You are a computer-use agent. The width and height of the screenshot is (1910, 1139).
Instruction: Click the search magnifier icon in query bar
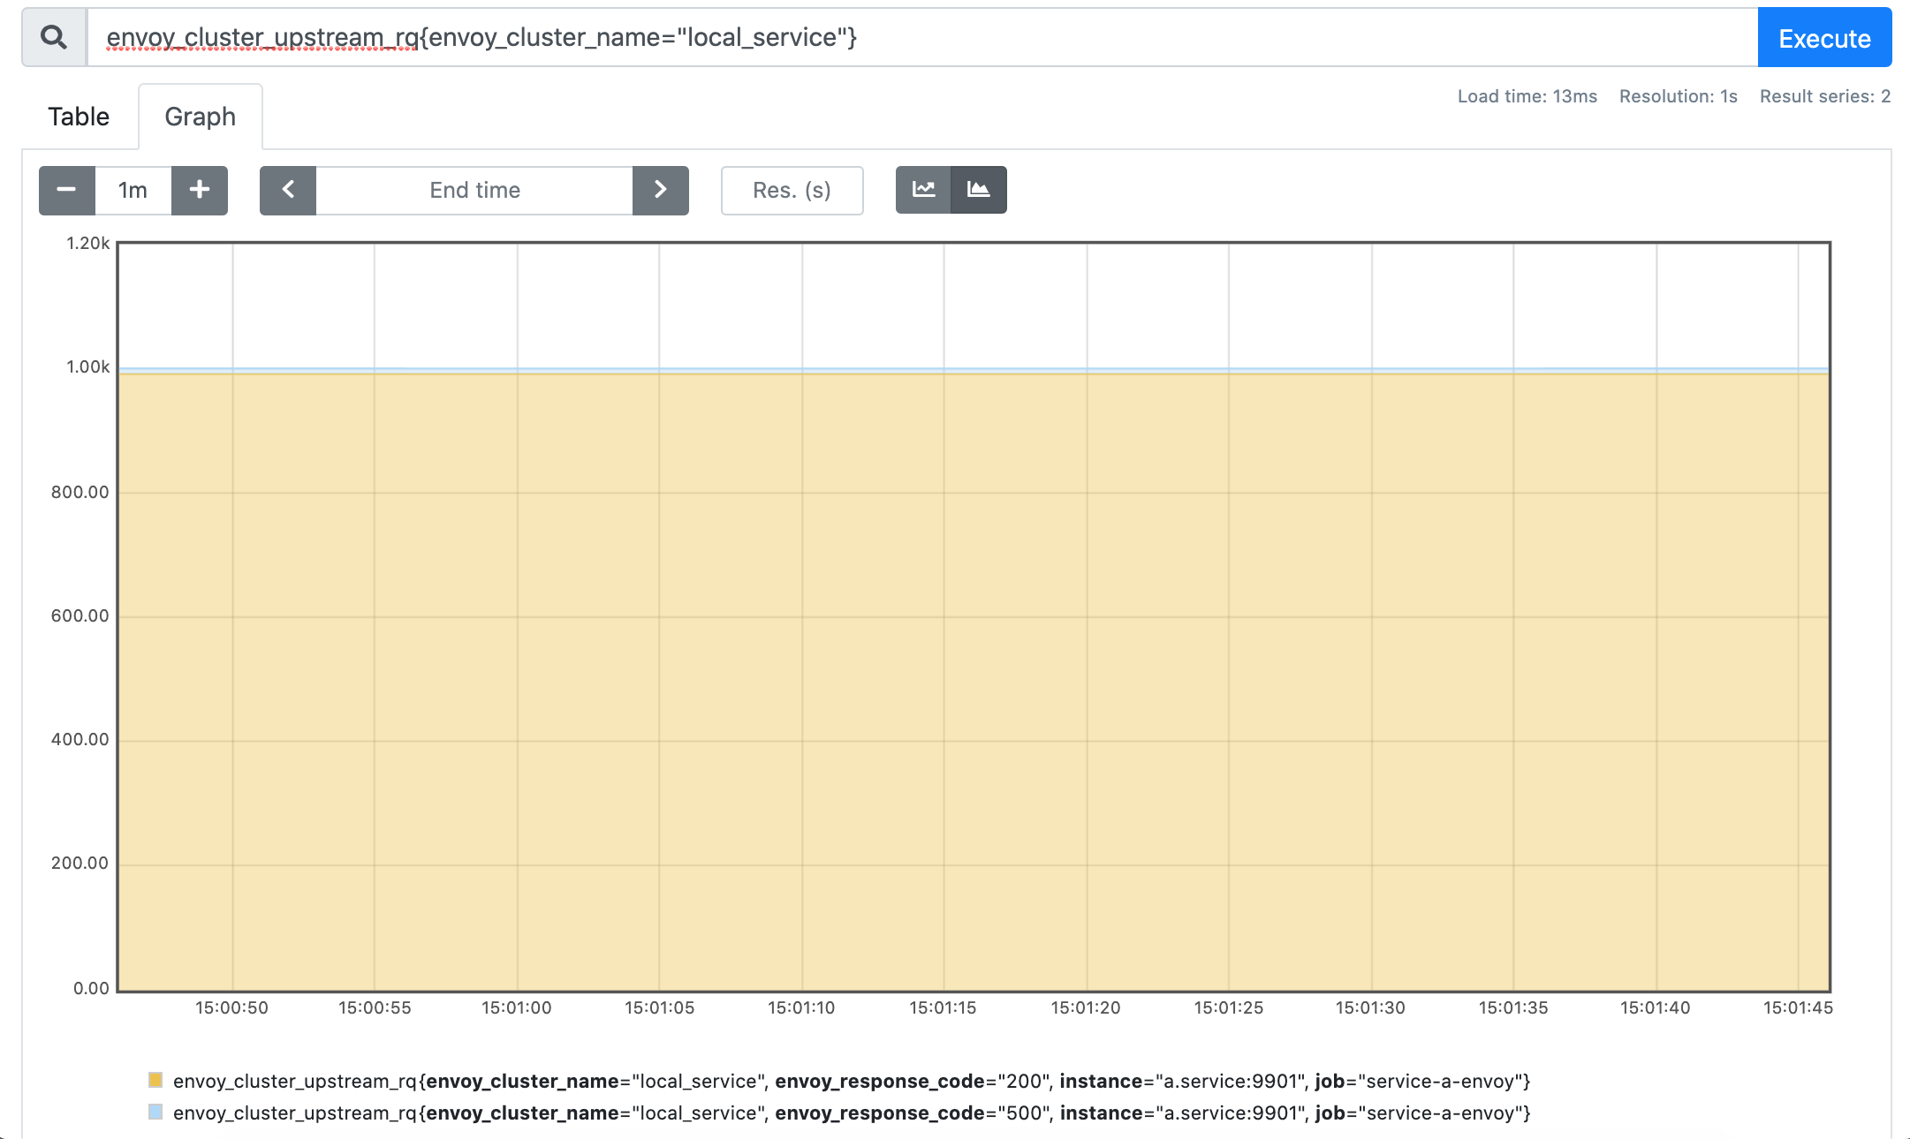click(x=51, y=36)
